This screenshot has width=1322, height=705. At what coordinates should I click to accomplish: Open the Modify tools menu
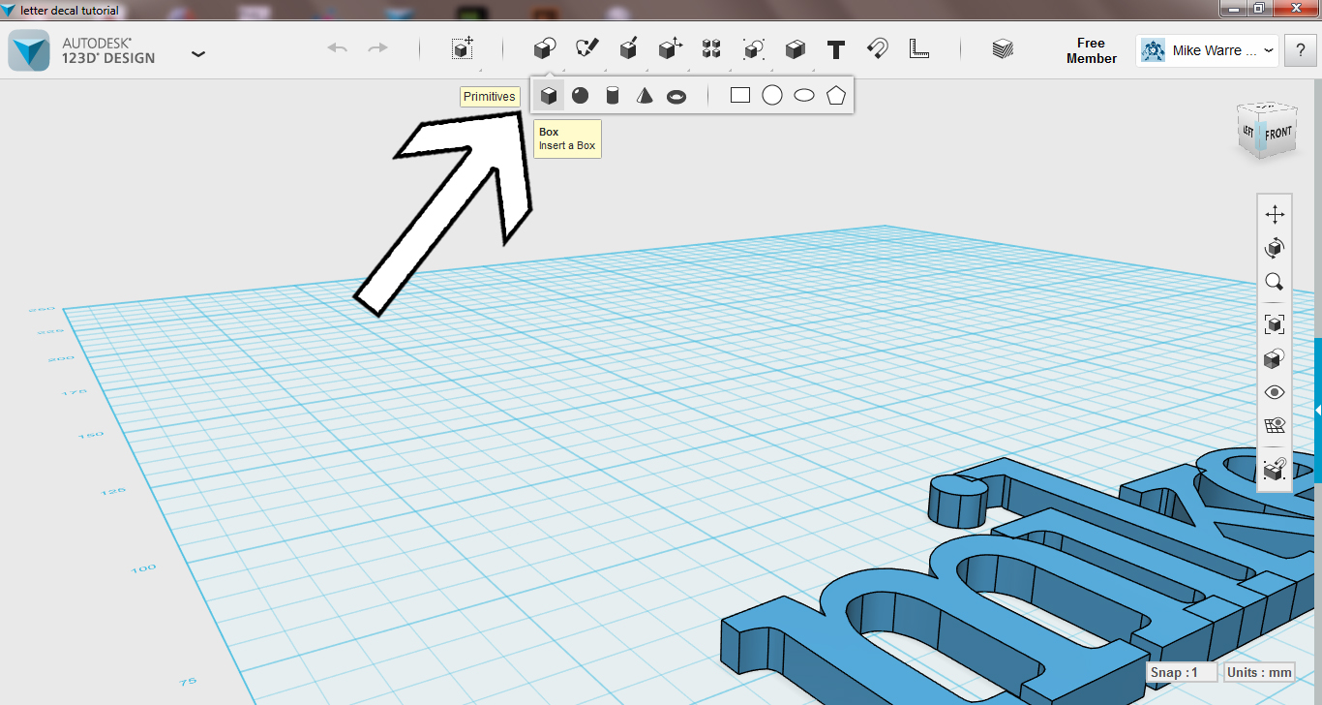click(x=671, y=49)
